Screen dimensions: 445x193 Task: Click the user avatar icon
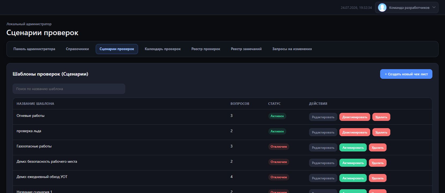pyautogui.click(x=382, y=8)
